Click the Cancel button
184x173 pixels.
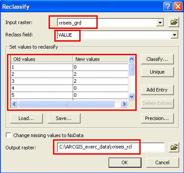(x=163, y=162)
